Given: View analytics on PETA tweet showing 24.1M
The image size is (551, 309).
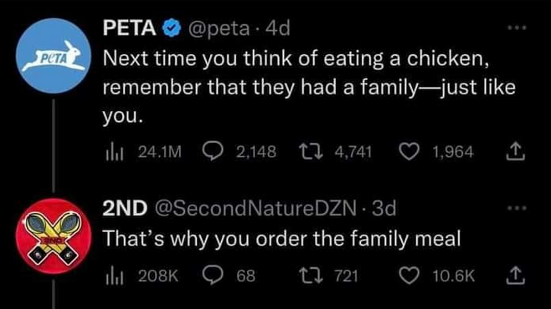Looking at the screenshot, I should tap(143, 152).
